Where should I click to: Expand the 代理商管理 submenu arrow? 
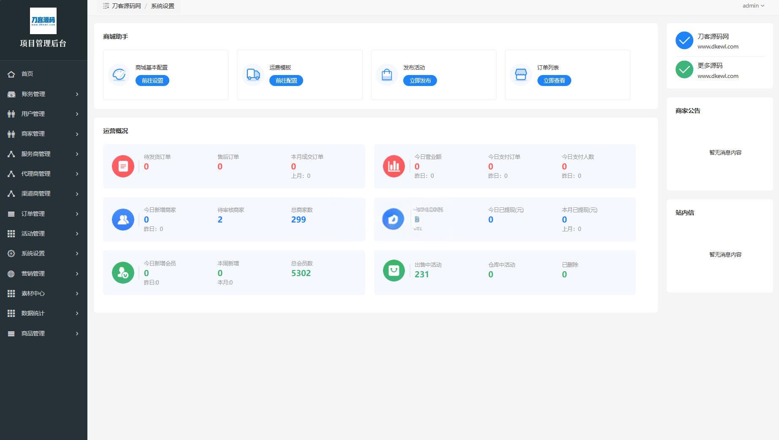pyautogui.click(x=77, y=174)
